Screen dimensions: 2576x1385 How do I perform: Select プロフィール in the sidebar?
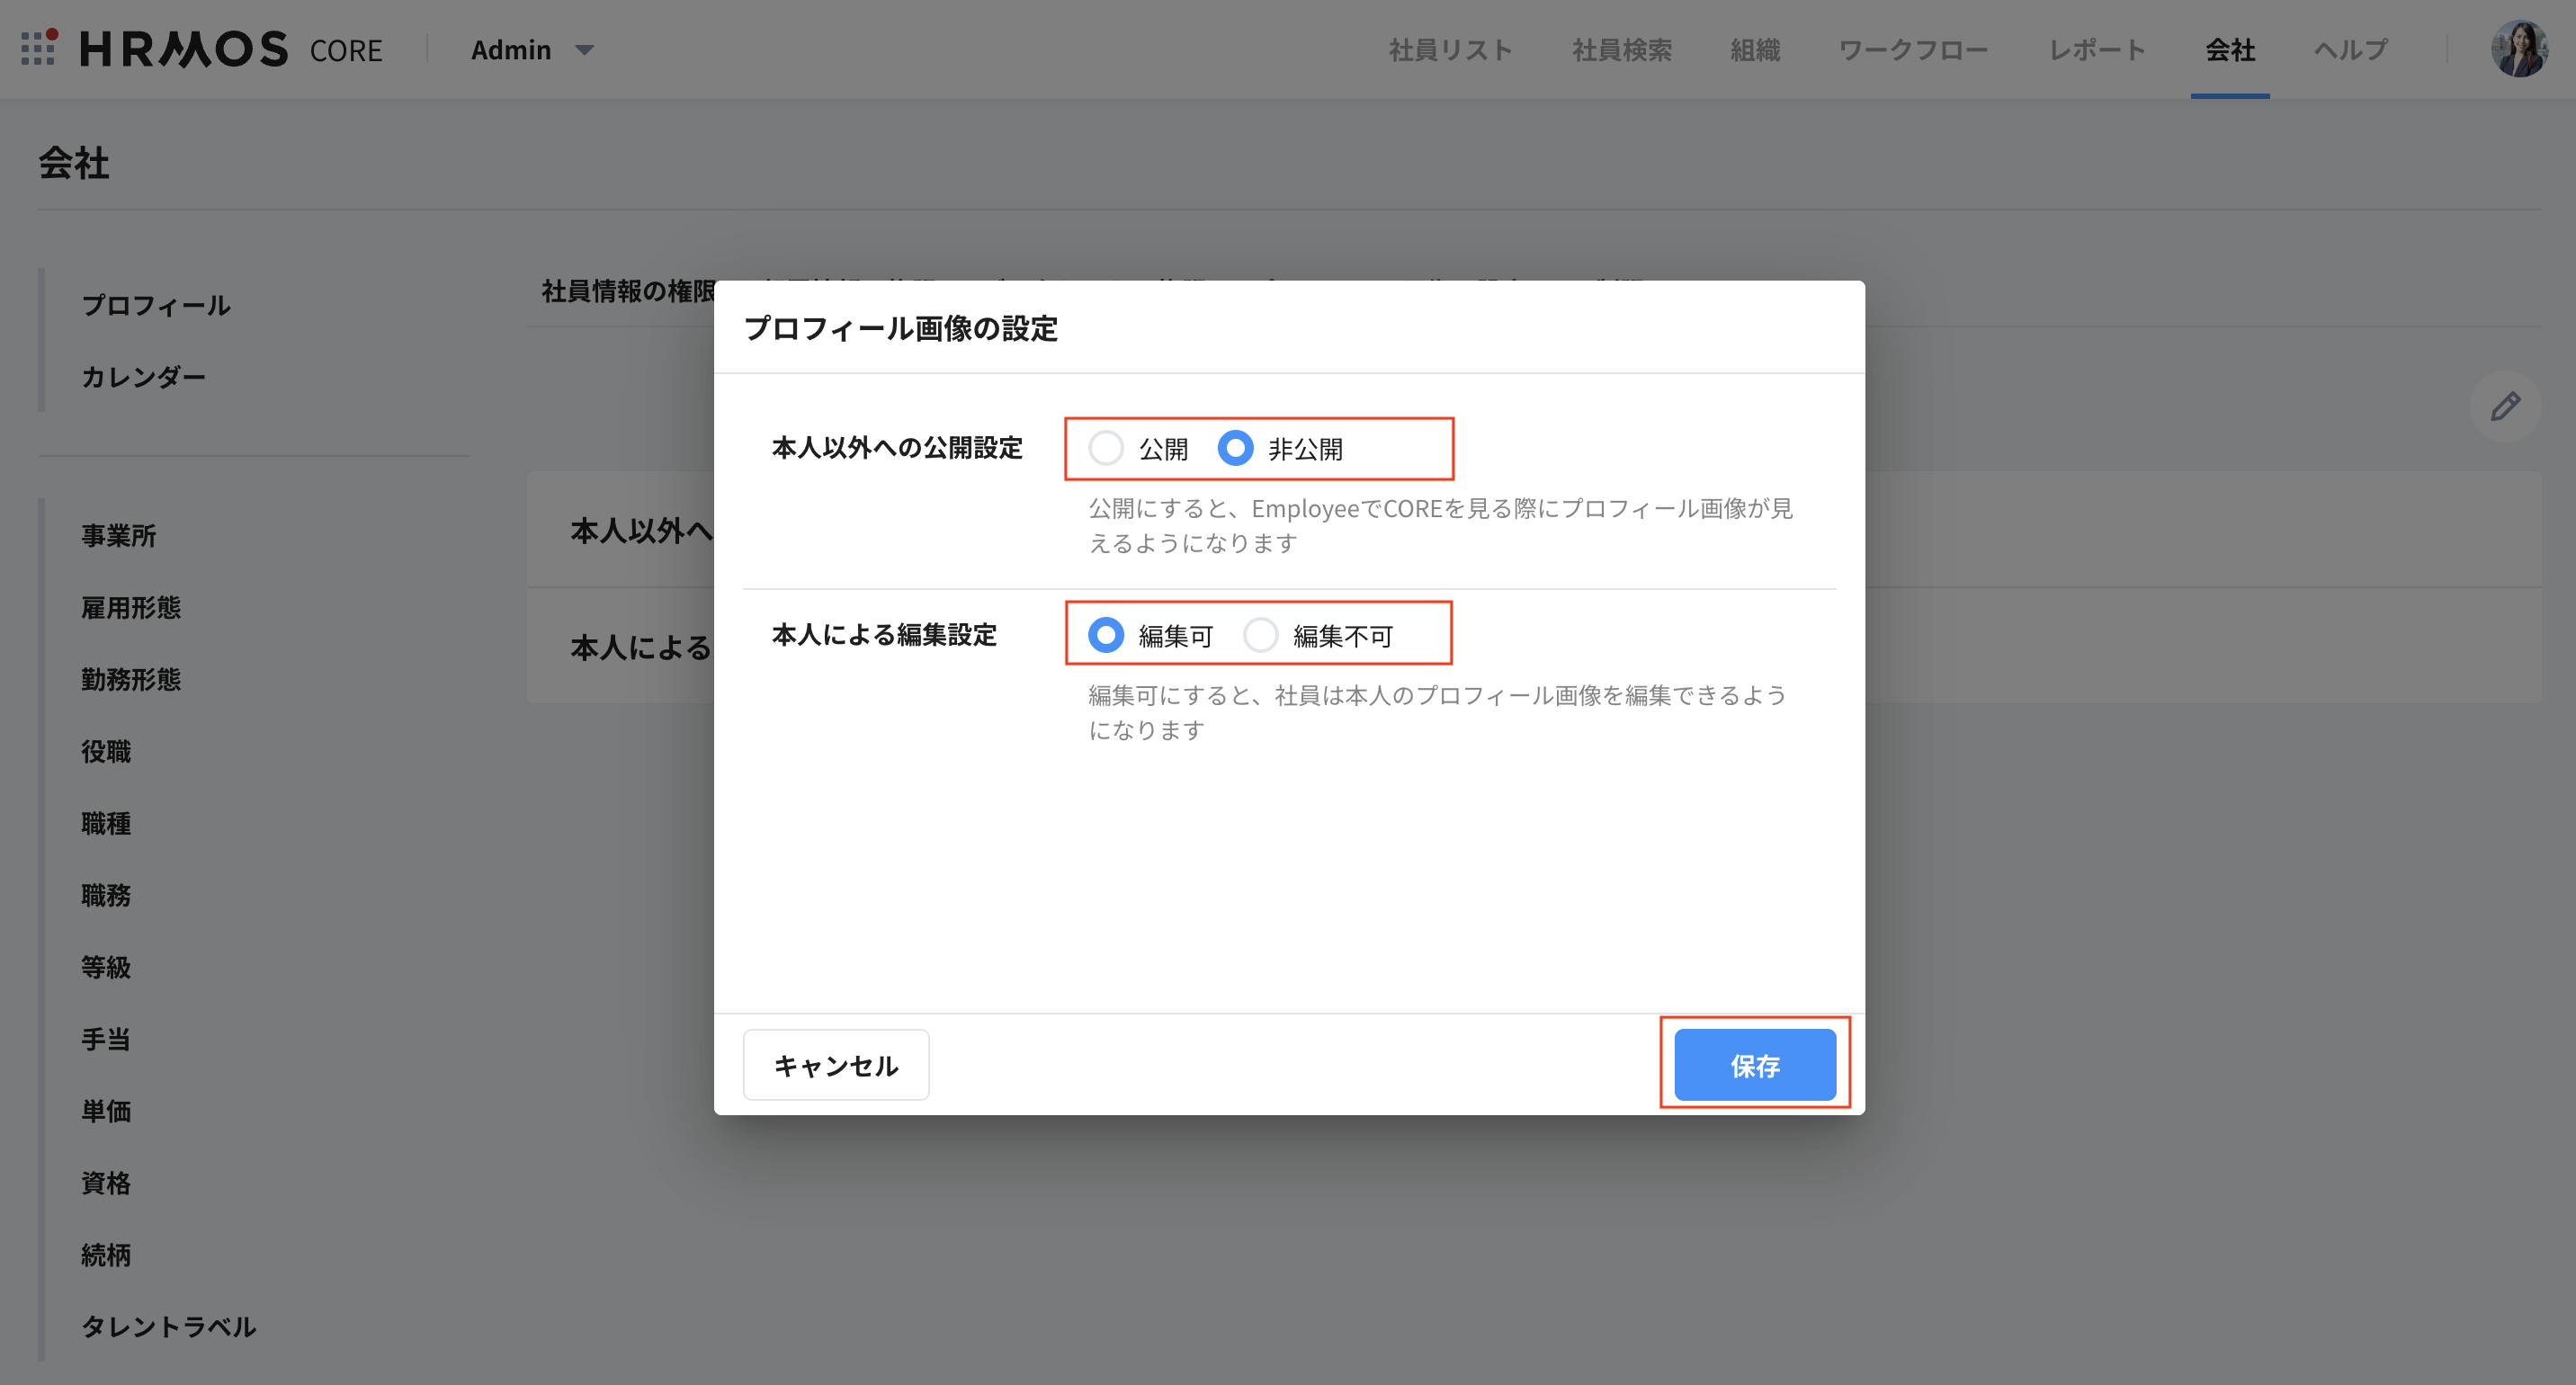(x=156, y=305)
